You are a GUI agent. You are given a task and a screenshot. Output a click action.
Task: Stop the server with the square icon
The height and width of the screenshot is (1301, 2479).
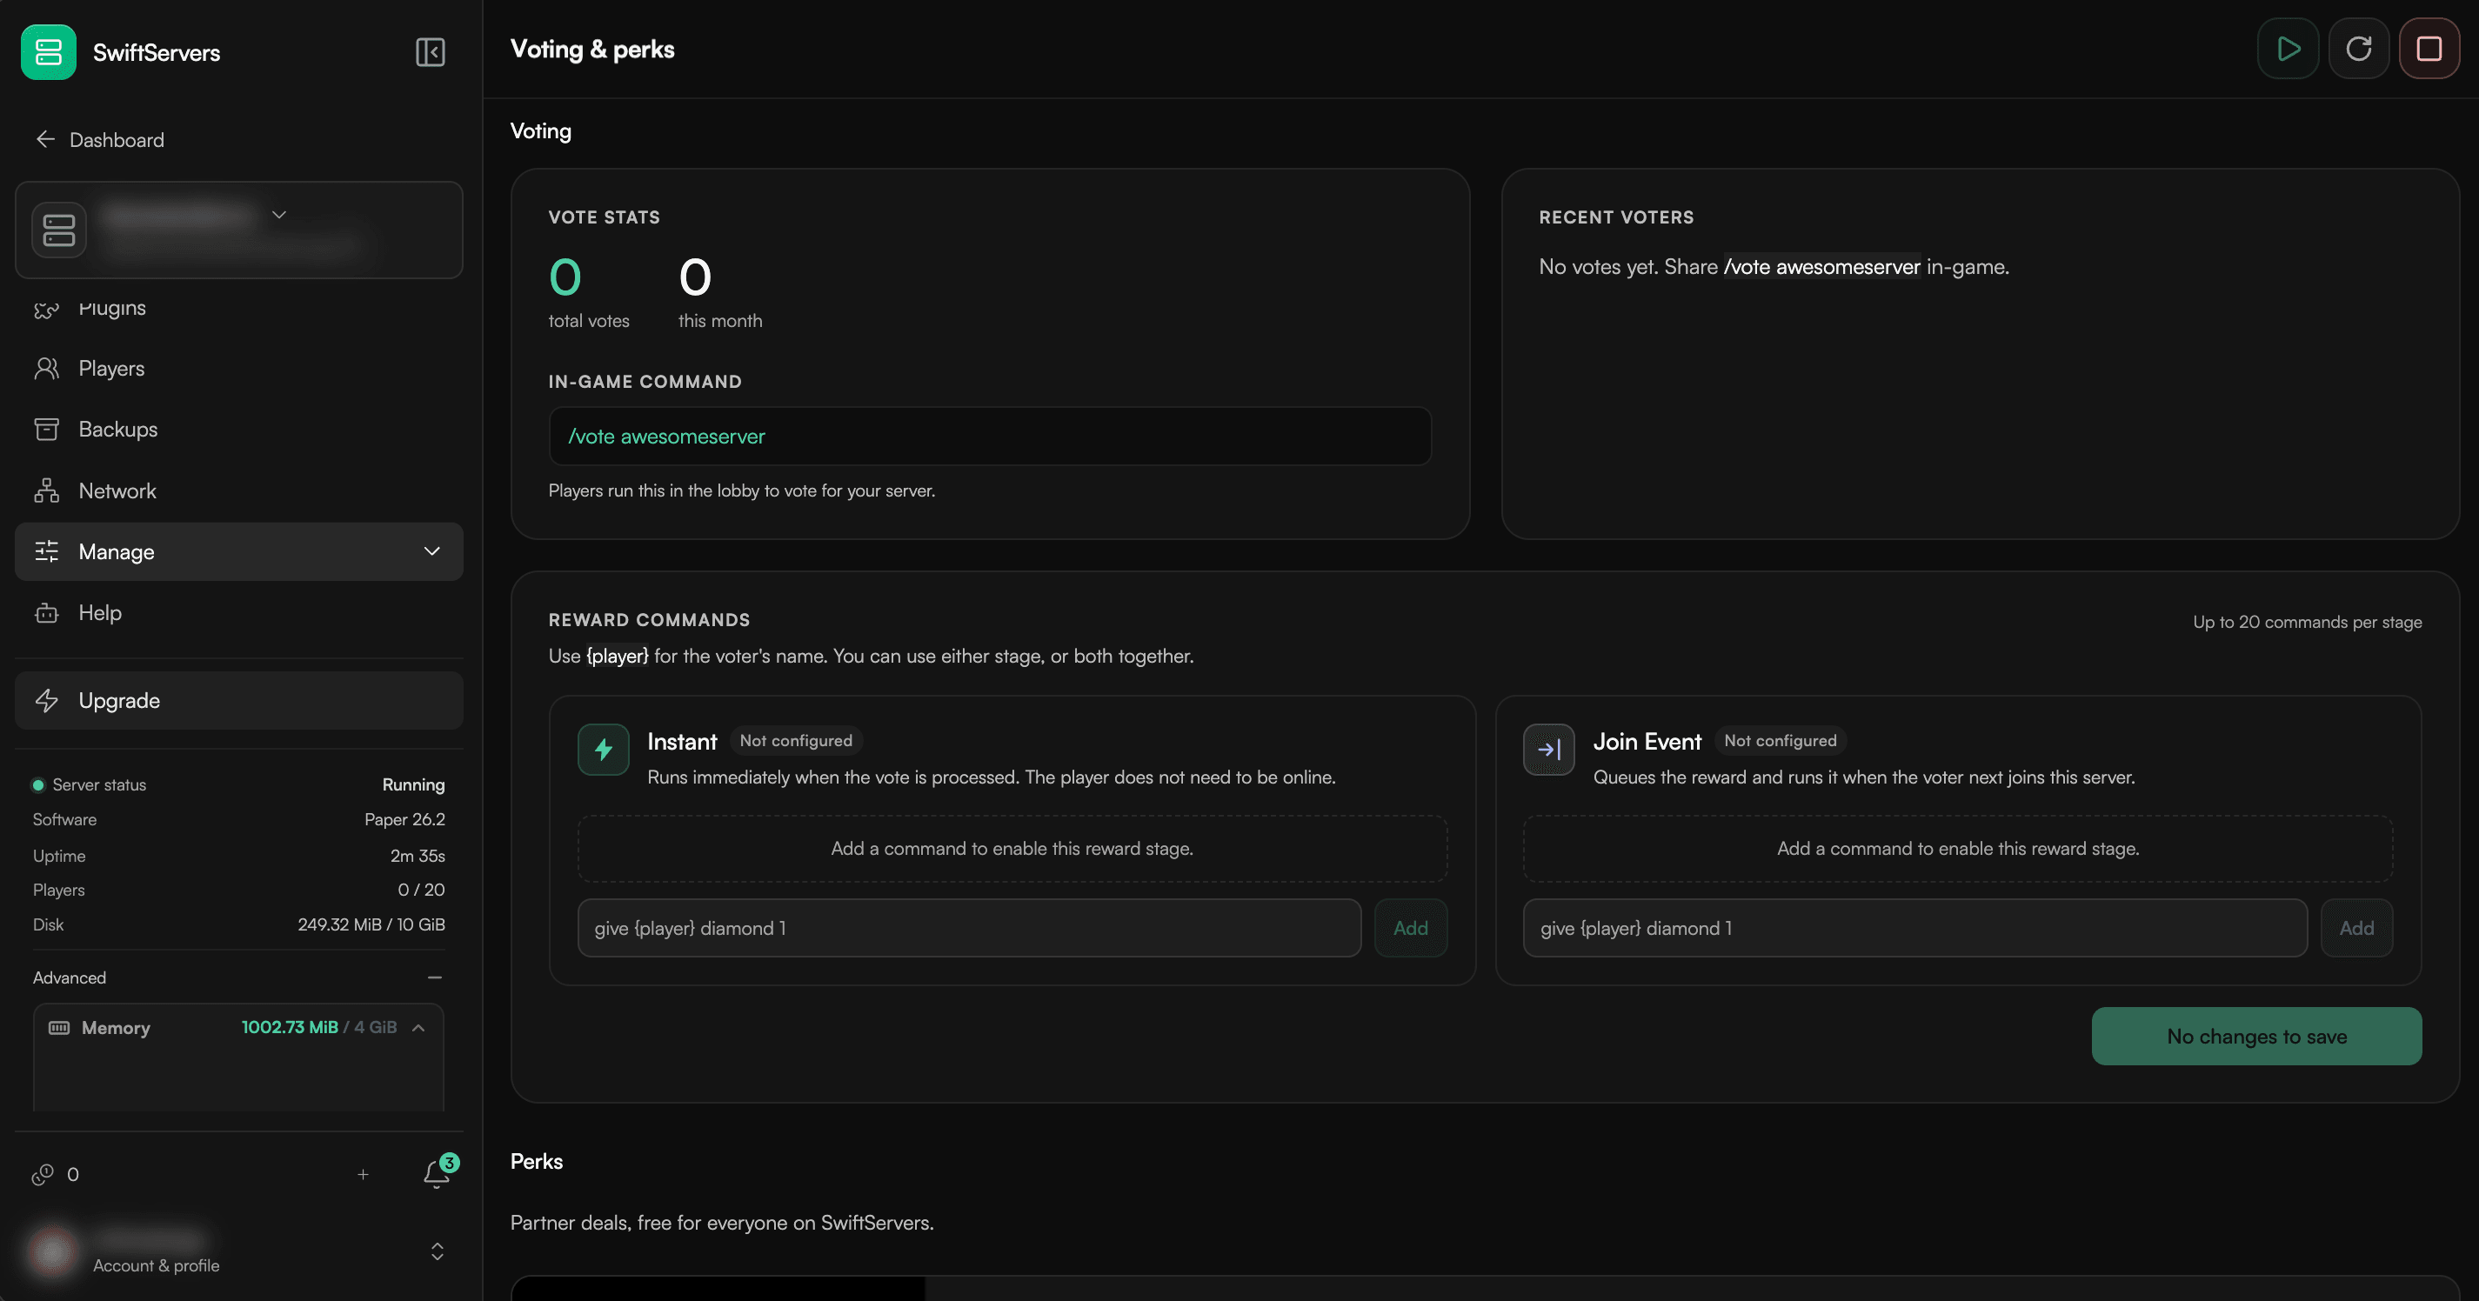click(2429, 49)
